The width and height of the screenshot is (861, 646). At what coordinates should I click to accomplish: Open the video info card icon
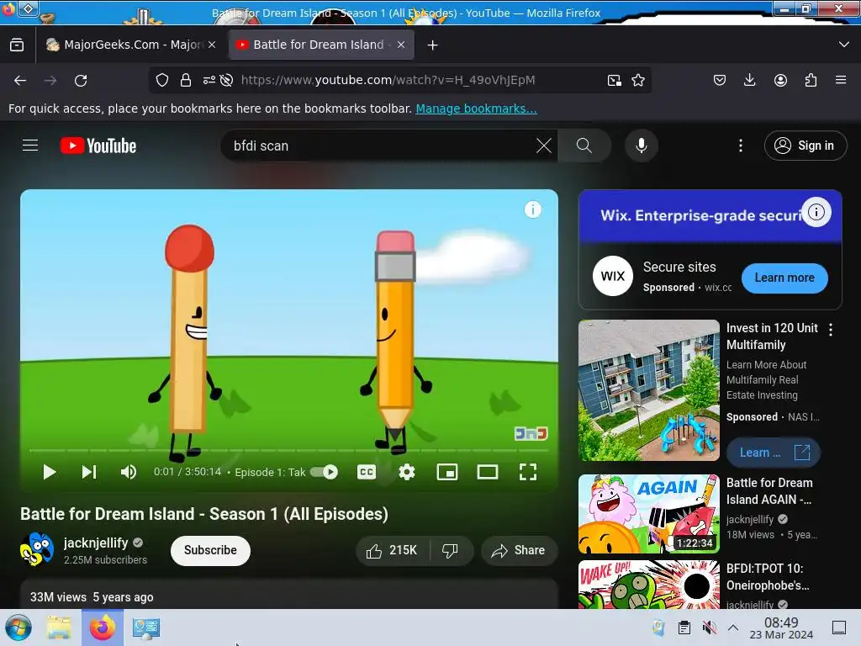click(532, 209)
